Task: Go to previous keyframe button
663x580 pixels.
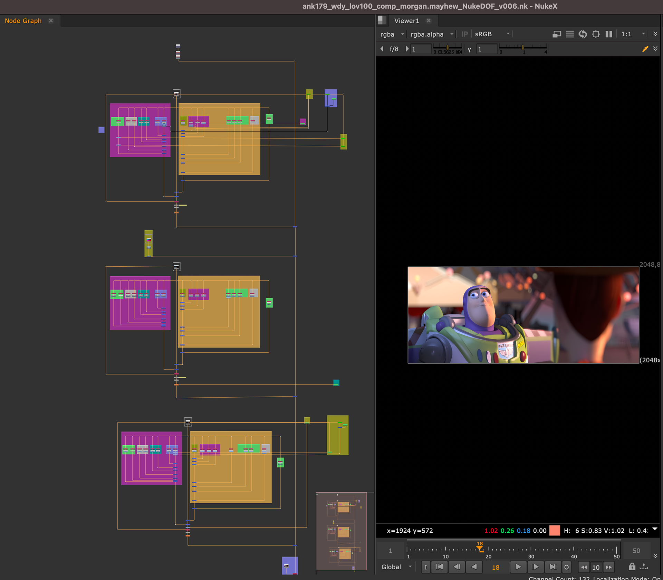Action: 457,567
